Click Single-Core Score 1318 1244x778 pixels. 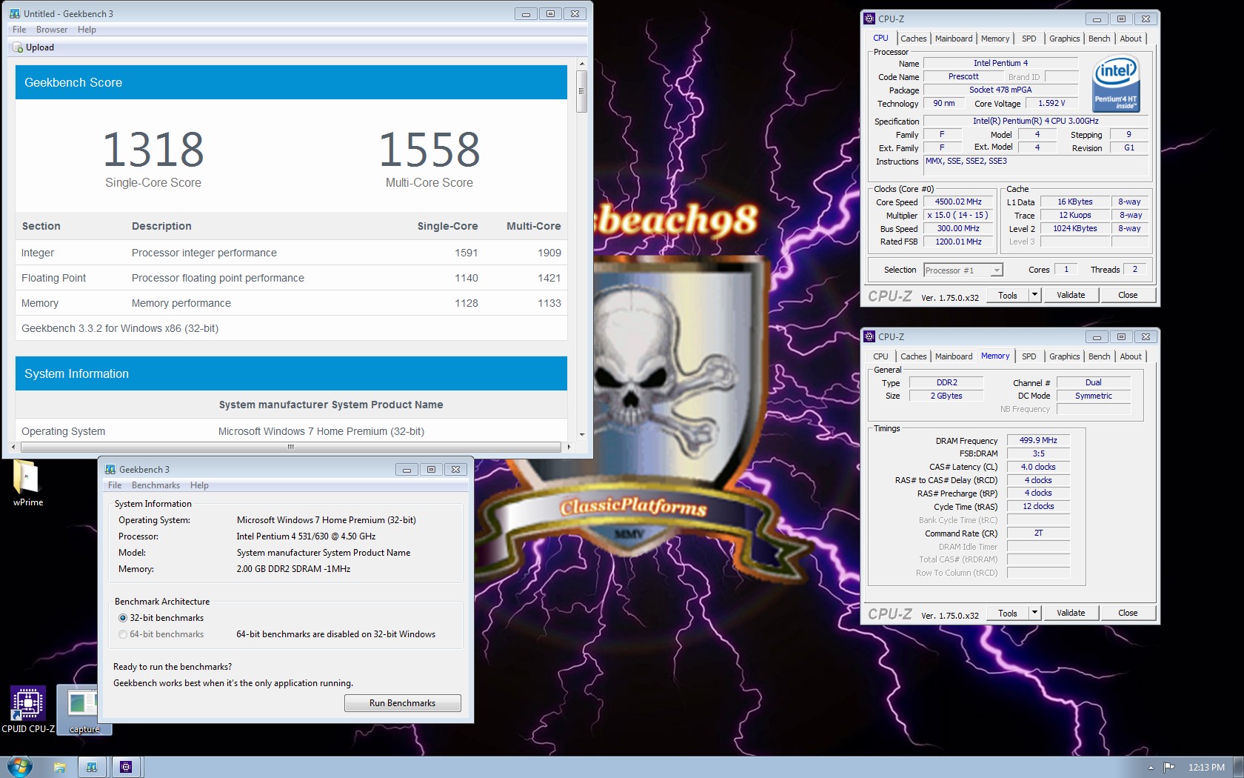pos(153,150)
